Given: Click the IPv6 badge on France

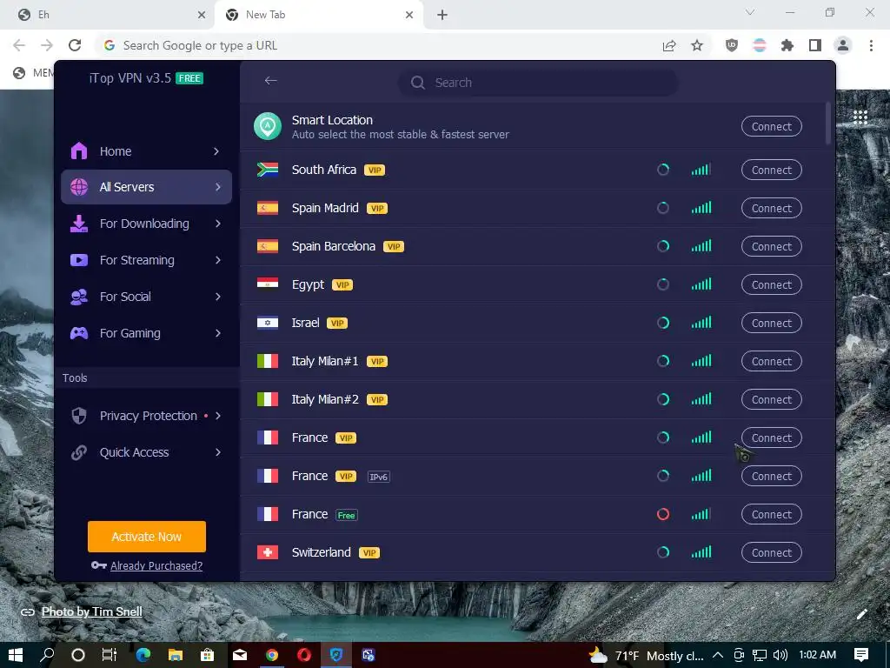Looking at the screenshot, I should click(x=379, y=477).
